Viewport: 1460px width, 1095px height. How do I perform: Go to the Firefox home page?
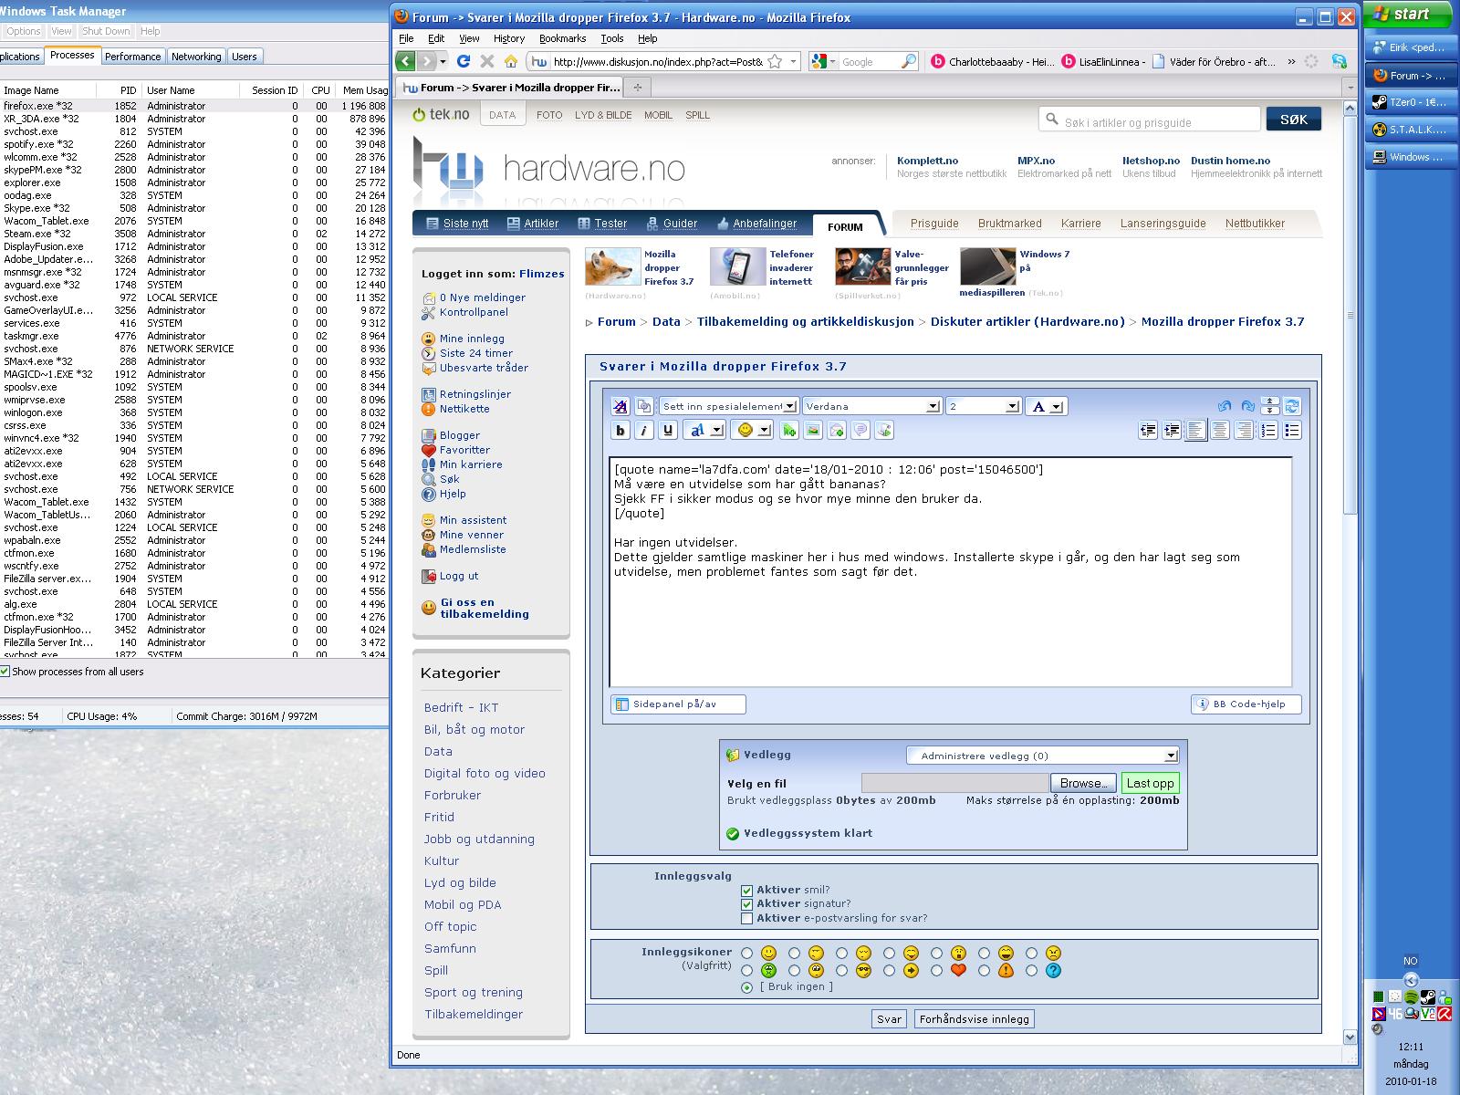click(511, 61)
